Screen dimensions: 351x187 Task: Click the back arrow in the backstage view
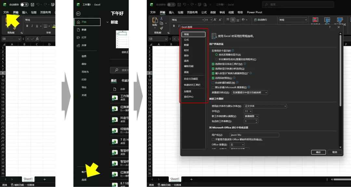78,14
